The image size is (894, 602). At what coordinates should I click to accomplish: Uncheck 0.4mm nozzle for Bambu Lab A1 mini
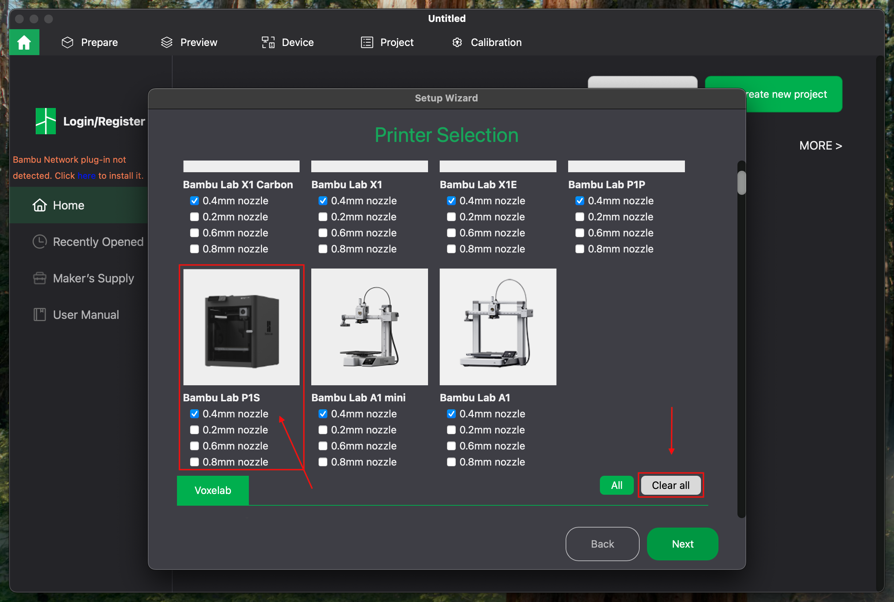point(323,414)
